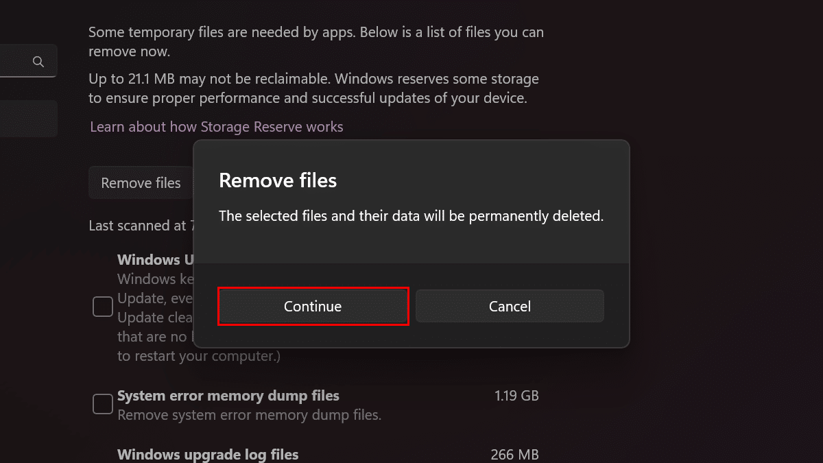Click the temporary files intro paragraph
This screenshot has width=823, height=463.
(x=316, y=41)
